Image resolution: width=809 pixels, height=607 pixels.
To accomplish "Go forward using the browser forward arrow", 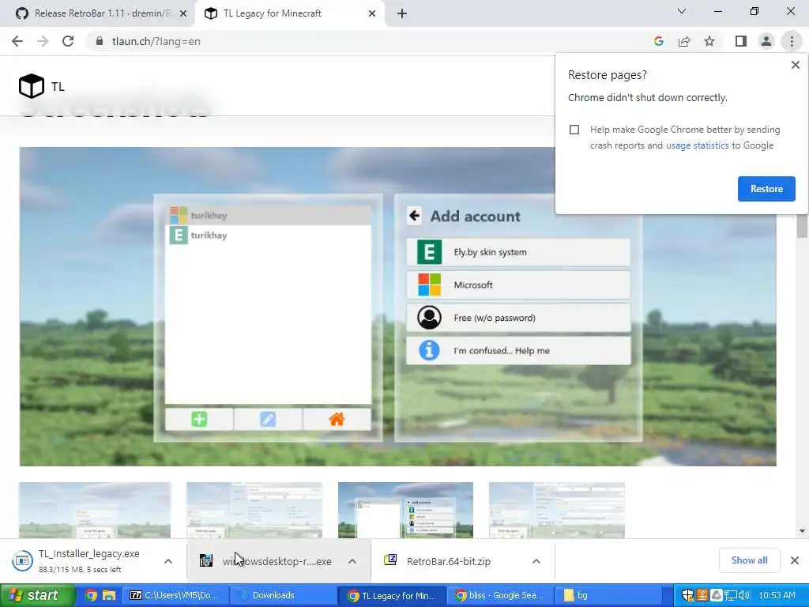I will 43,41.
